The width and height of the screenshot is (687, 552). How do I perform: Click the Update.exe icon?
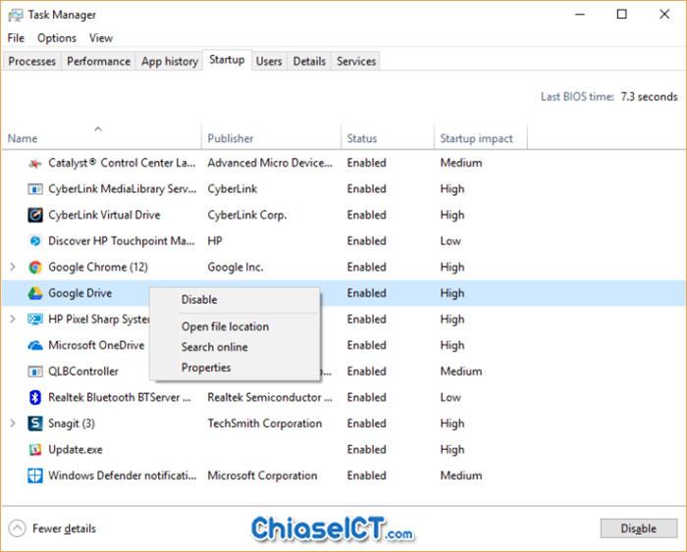[x=35, y=450]
